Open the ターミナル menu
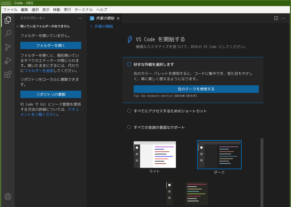This screenshot has height=207, width=291. (83, 10)
